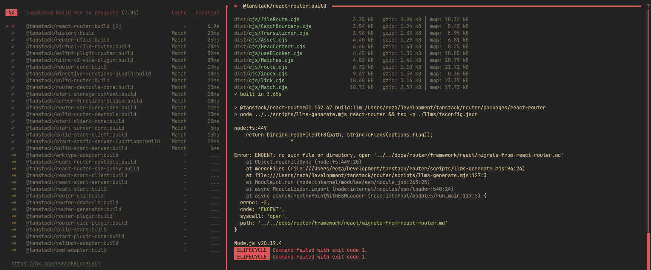Click the dist/cjs/index.cjs output line
651x270 pixels.
[x=351, y=74]
